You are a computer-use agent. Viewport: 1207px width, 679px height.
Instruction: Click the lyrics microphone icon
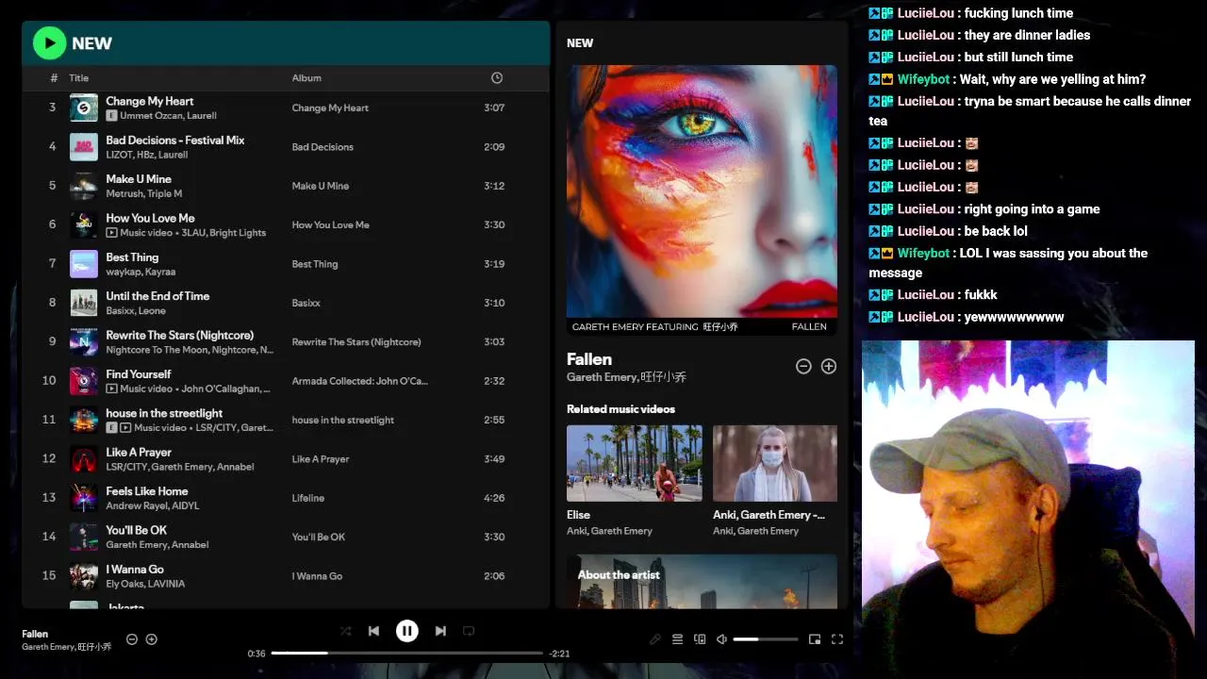(655, 639)
